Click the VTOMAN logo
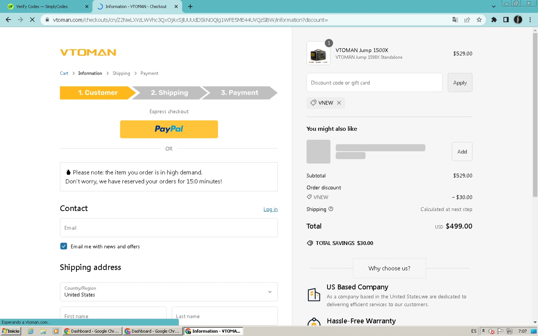538x336 pixels. click(x=88, y=53)
